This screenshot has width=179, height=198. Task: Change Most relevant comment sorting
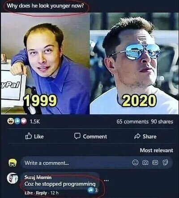click(157, 150)
